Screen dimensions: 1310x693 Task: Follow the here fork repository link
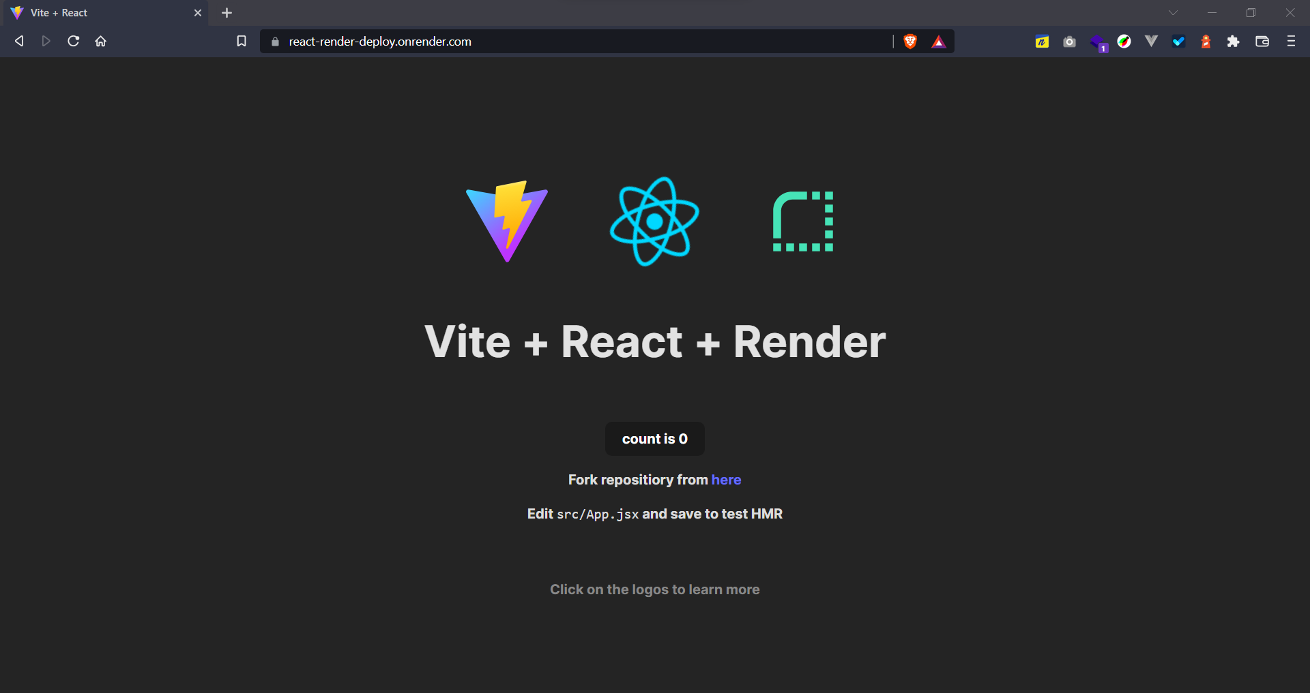click(x=725, y=480)
